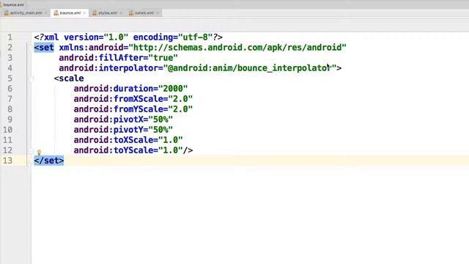Close the bounce.xml tab

[84, 13]
